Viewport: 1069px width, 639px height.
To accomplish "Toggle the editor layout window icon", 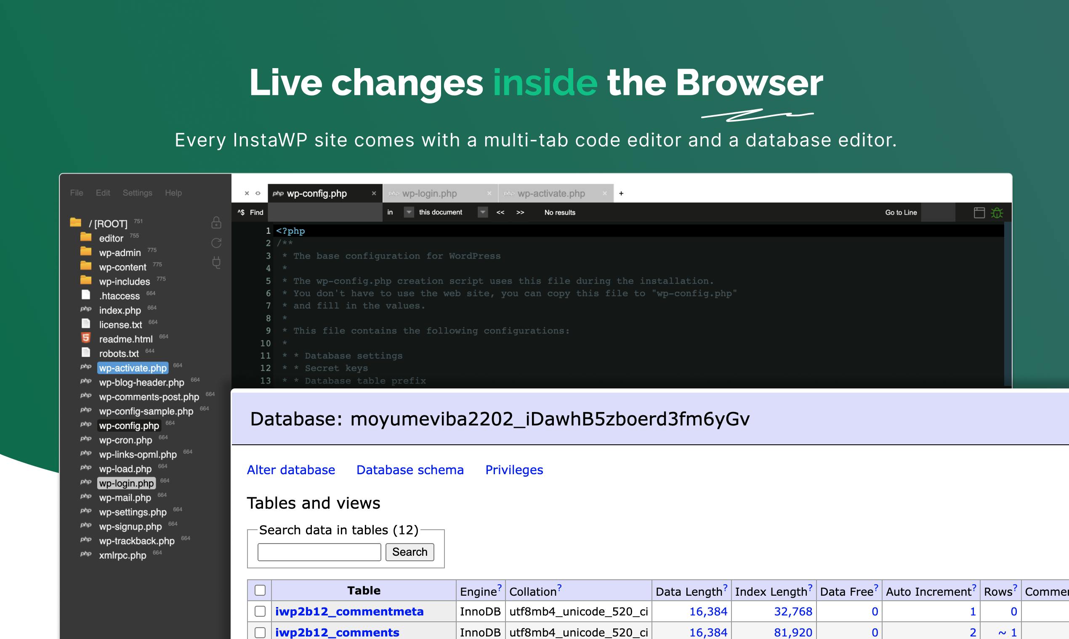I will (x=979, y=212).
